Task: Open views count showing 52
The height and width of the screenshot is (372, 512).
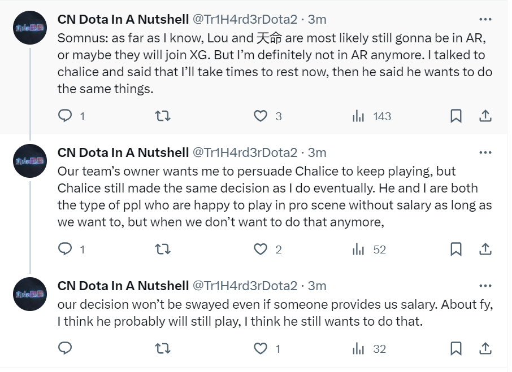Action: coord(358,250)
